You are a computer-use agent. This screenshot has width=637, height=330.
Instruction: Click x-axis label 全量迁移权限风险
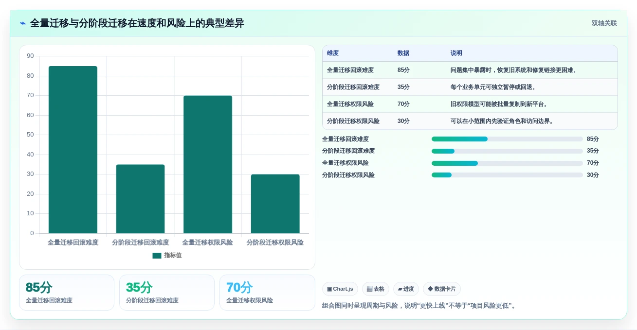(x=208, y=243)
